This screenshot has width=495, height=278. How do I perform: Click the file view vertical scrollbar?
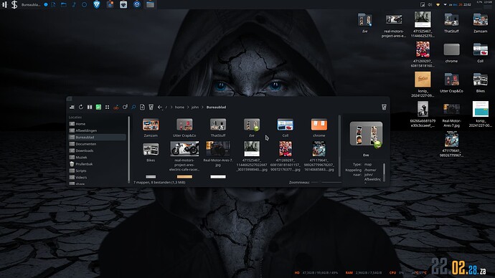pyautogui.click(x=339, y=146)
